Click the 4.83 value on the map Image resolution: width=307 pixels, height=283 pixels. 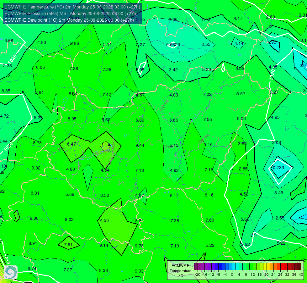pos(42,42)
